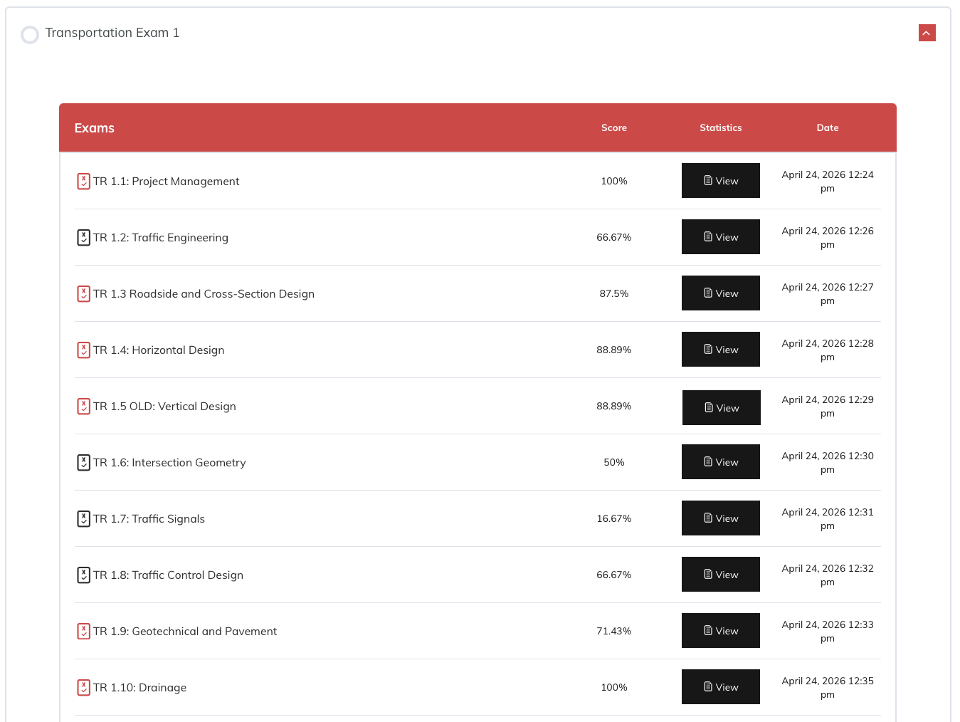The height and width of the screenshot is (722, 960).
Task: Open the TR 1.5 OLD: Vertical Design link
Action: [x=164, y=407]
